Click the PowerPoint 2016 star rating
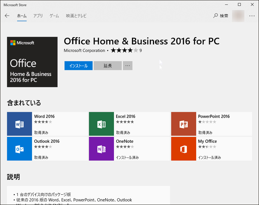The height and width of the screenshot is (205, 259). click(207, 122)
